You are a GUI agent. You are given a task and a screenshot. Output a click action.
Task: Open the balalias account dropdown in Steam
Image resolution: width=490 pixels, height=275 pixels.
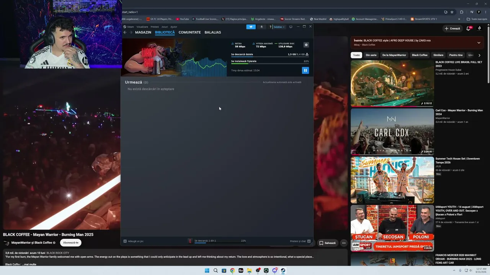pos(279,27)
